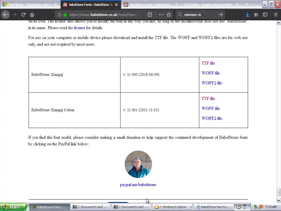
Task: Click the green network tray icon
Action: click(x=255, y=207)
